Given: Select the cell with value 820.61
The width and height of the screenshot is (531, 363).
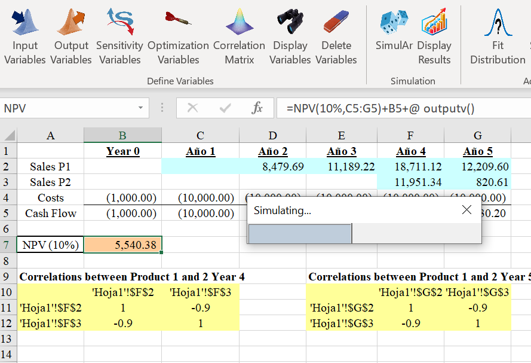Looking at the screenshot, I should point(477,182).
